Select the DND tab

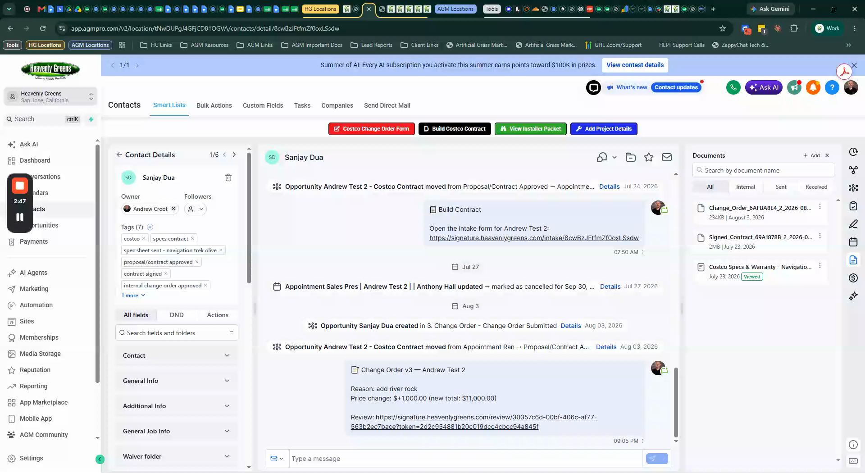pos(177,315)
